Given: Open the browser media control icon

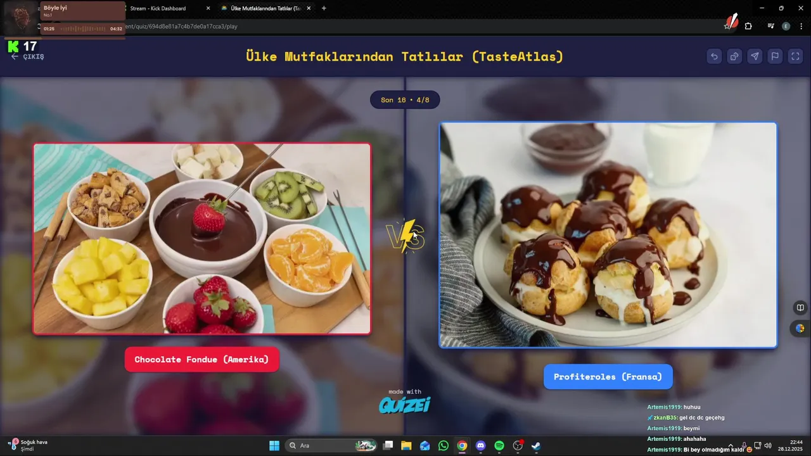Looking at the screenshot, I should coord(770,26).
